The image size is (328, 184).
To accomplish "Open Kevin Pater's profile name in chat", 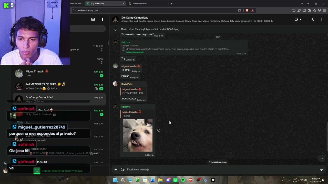I will [x=127, y=84].
